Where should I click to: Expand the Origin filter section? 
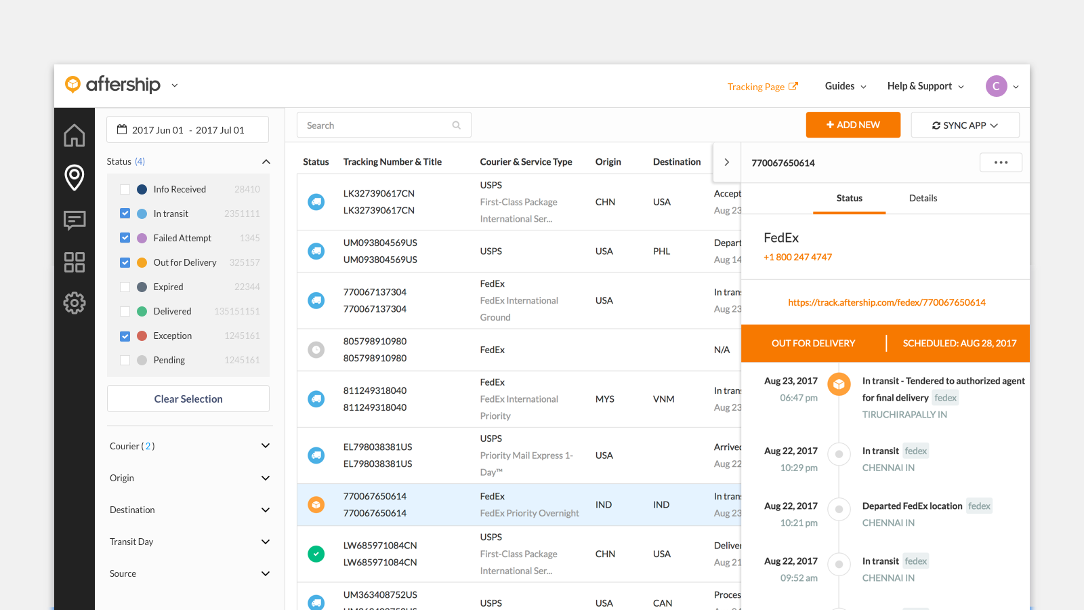266,478
